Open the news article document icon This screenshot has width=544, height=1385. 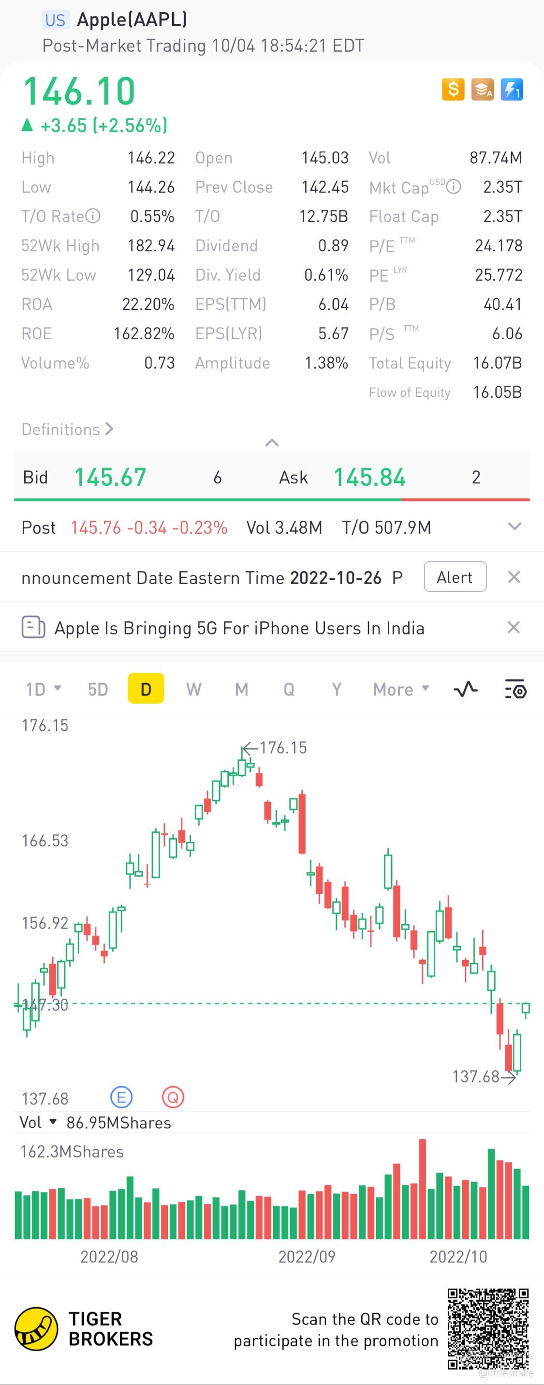point(33,627)
